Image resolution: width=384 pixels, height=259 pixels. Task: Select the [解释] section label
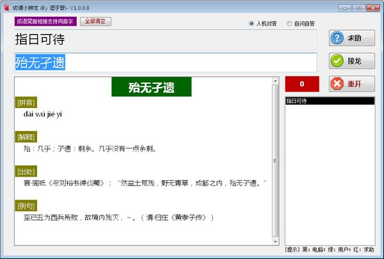(x=26, y=137)
